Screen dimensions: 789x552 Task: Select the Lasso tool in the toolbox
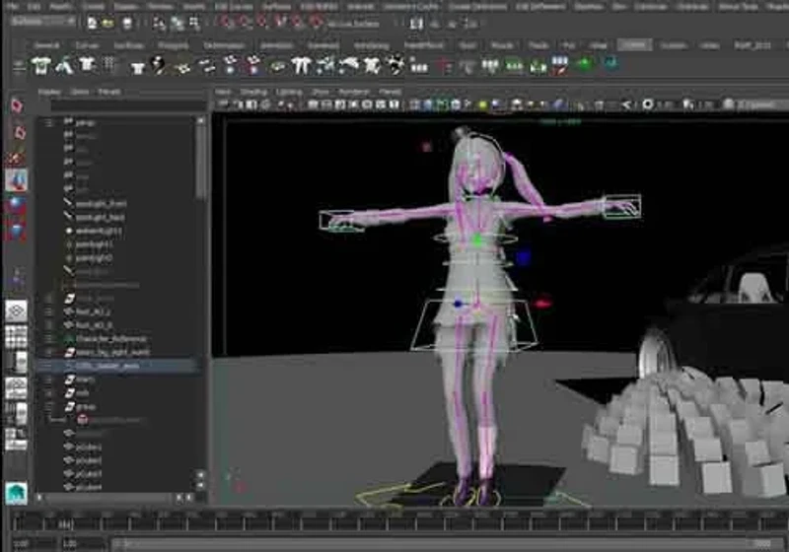[19, 133]
